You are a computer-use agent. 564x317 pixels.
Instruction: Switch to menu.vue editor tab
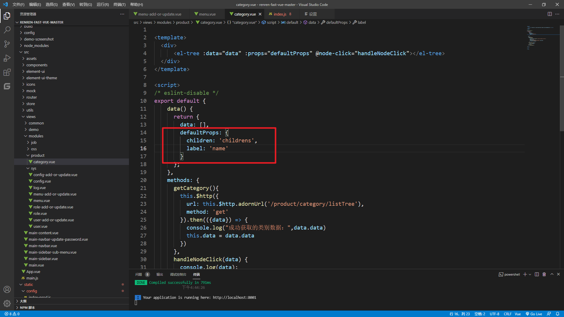207,14
